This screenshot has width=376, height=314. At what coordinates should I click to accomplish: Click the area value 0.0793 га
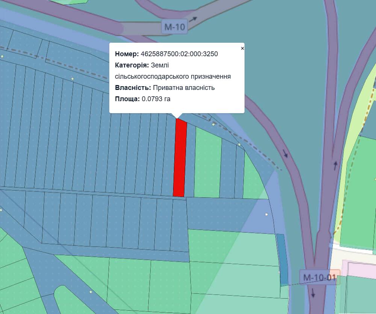click(x=156, y=99)
